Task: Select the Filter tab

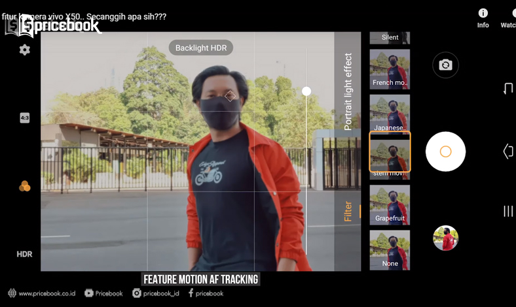Action: click(x=348, y=212)
